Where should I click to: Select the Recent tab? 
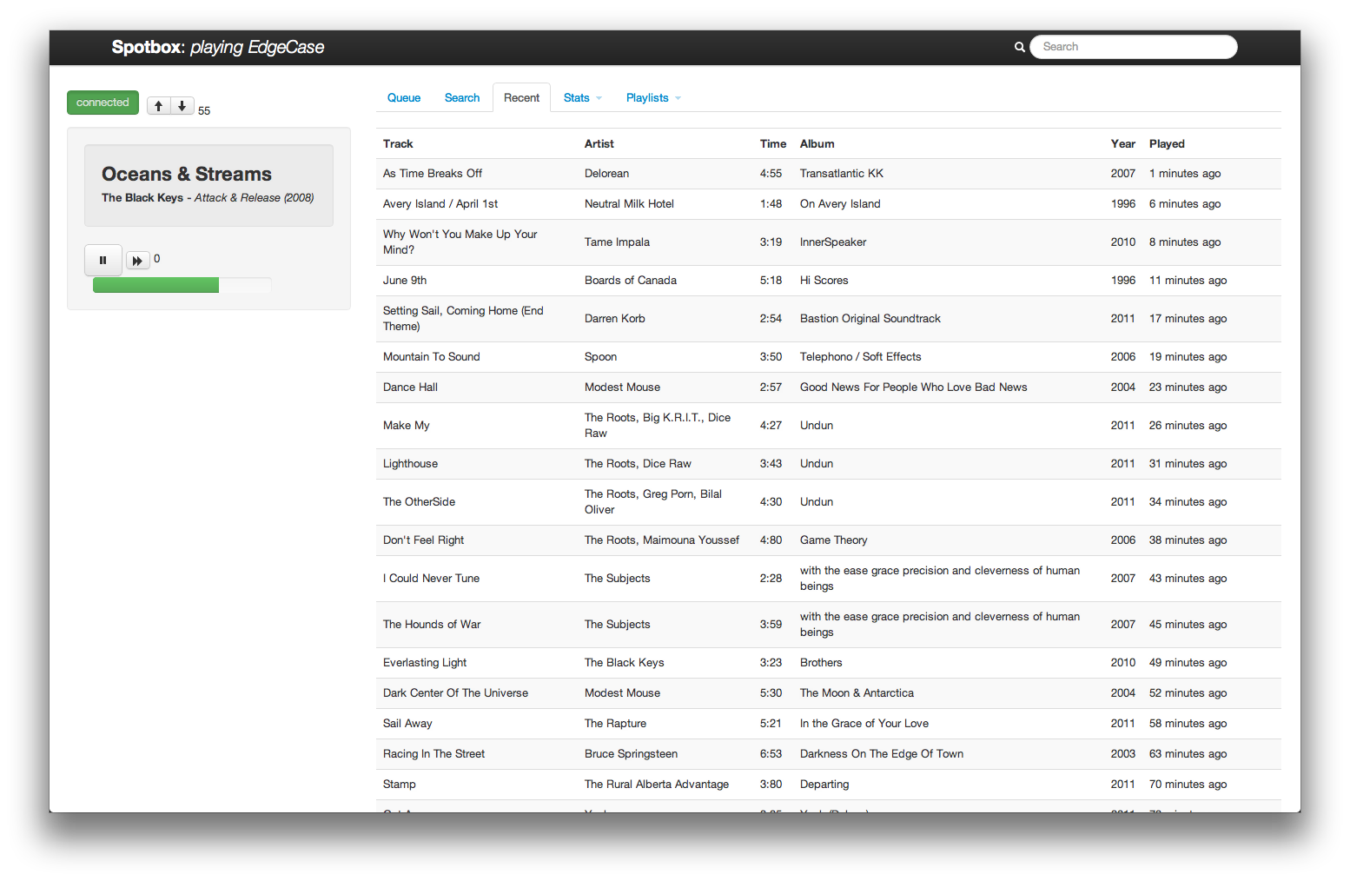point(521,98)
